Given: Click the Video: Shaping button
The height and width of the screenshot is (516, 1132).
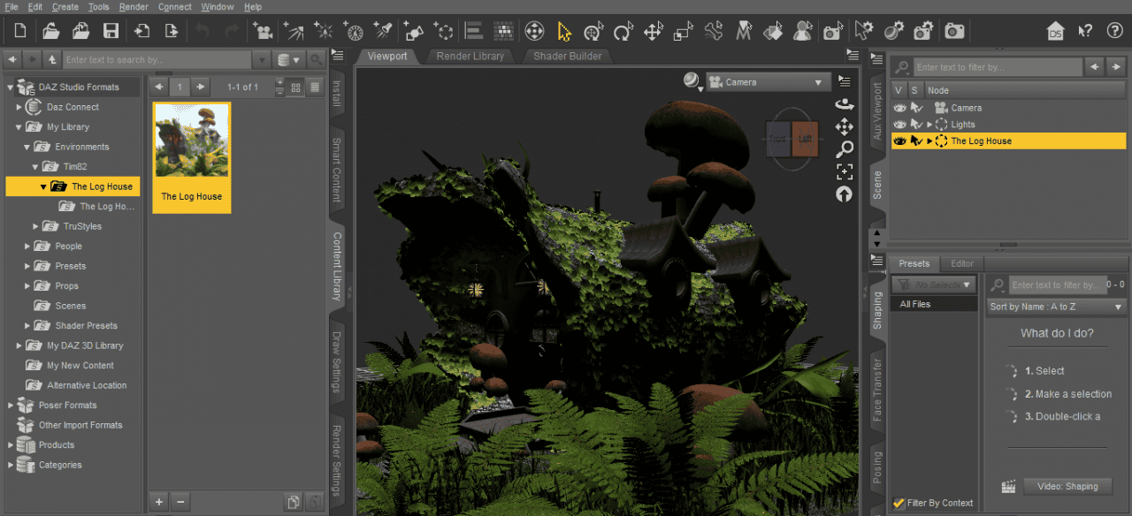Looking at the screenshot, I should (1067, 485).
